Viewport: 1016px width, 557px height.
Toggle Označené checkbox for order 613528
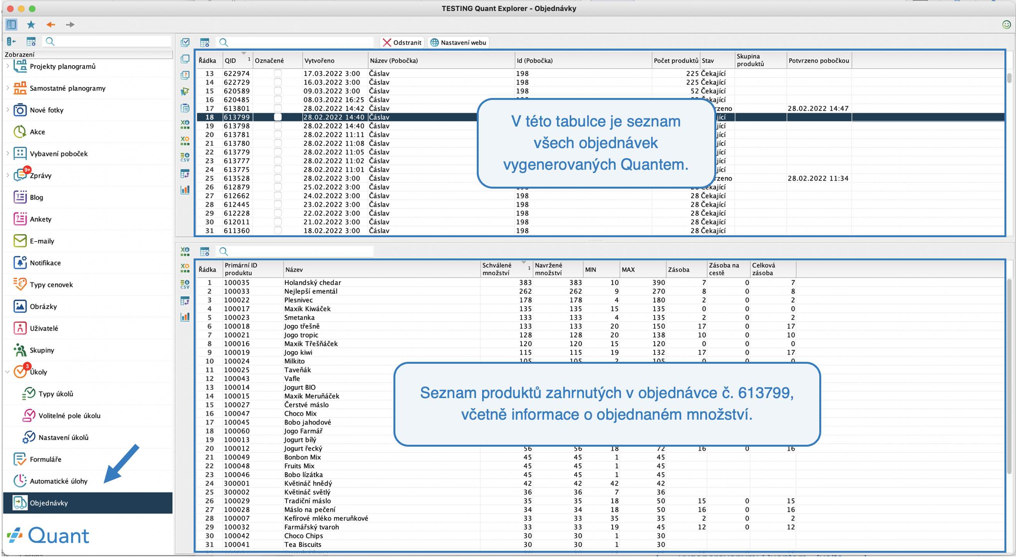click(278, 178)
